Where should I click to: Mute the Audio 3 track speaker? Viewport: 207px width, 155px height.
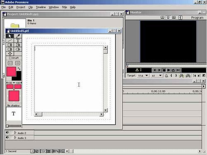point(7,138)
